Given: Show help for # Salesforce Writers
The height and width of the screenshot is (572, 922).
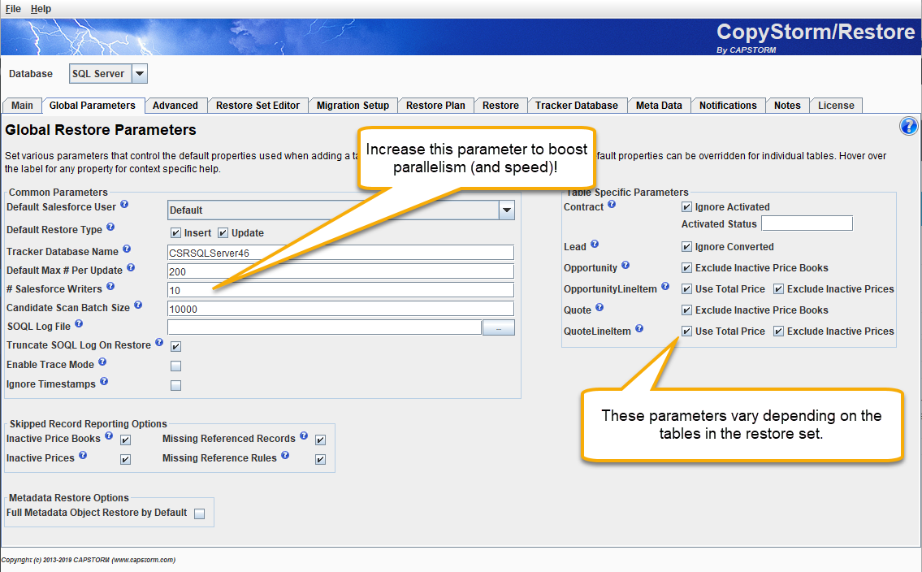Looking at the screenshot, I should pos(110,286).
